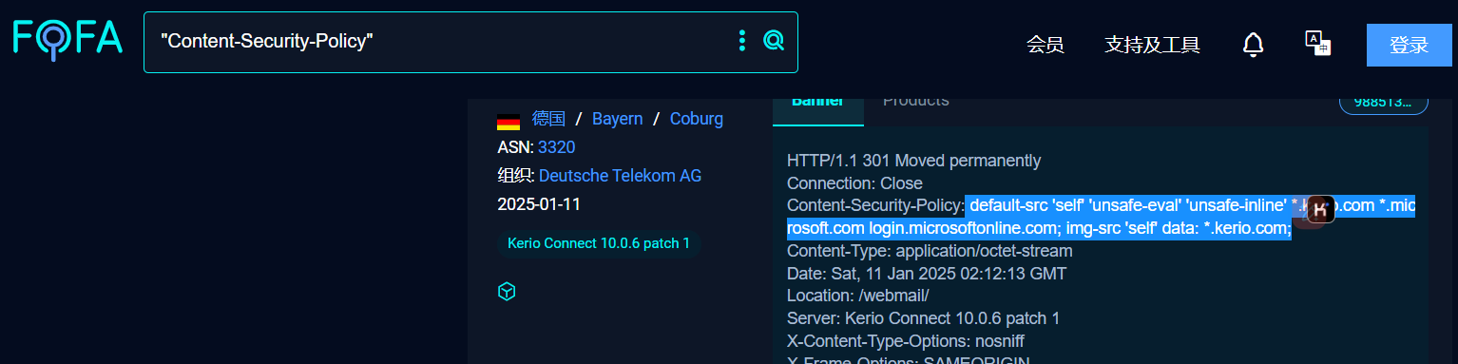Click the cube icon under Kerio tag
Image resolution: width=1458 pixels, height=364 pixels.
click(507, 292)
